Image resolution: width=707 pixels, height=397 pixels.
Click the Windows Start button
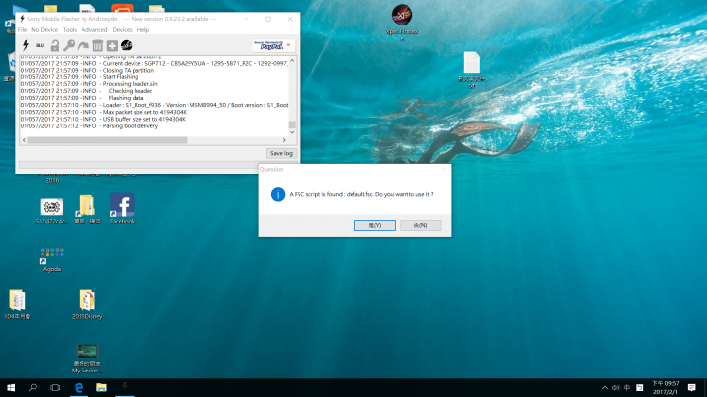point(11,387)
